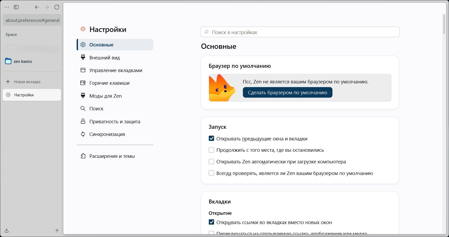449x237 pixels.
Task: Go back with the left arrow
Action: click(x=37, y=7)
